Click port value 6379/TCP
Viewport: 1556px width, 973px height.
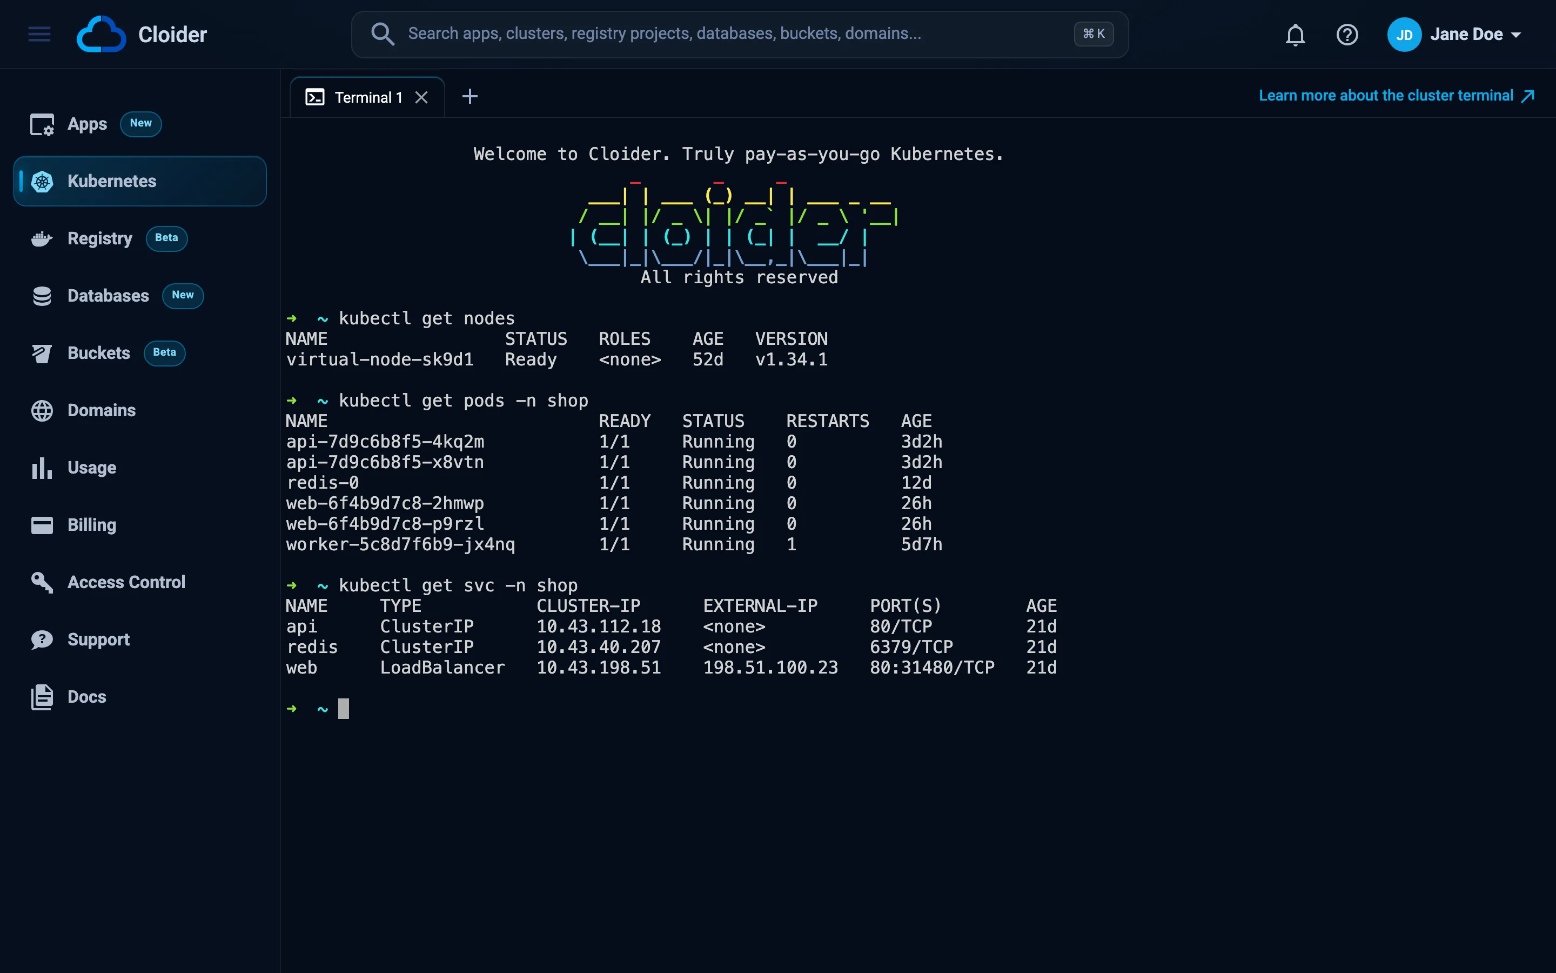912,647
